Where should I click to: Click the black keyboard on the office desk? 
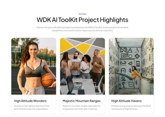pos(81,92)
